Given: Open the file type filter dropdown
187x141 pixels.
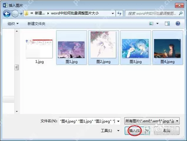Looking at the screenshot, I should coord(152,121).
